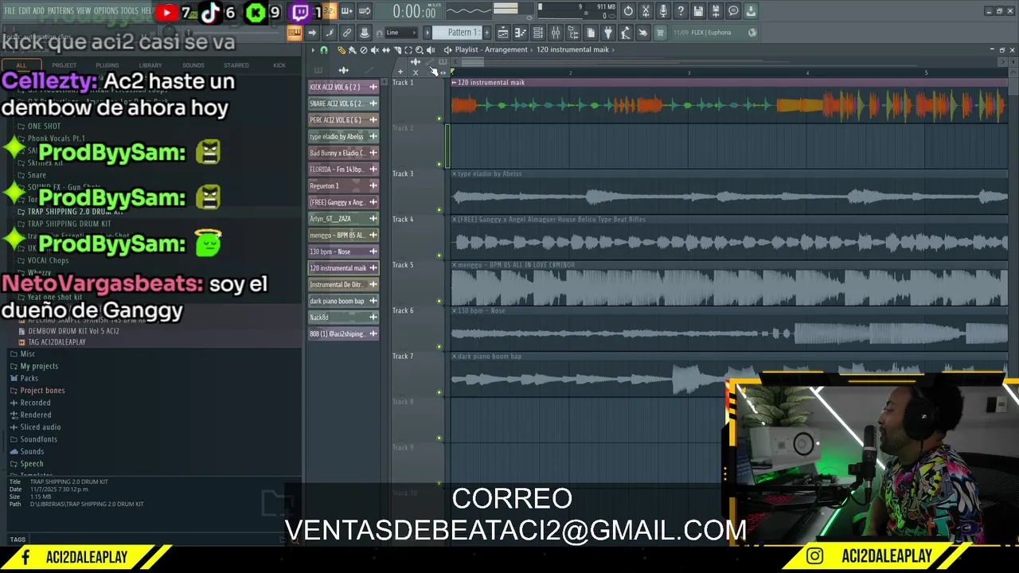
Task: Mute Track 4 with its green light
Action: [439, 255]
